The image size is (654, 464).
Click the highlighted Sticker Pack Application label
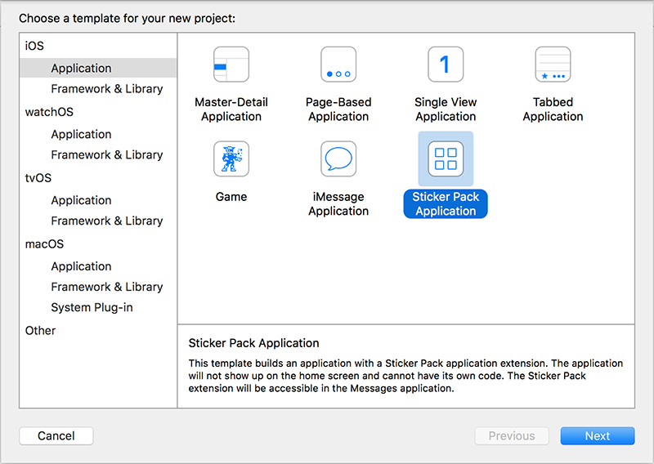point(446,204)
